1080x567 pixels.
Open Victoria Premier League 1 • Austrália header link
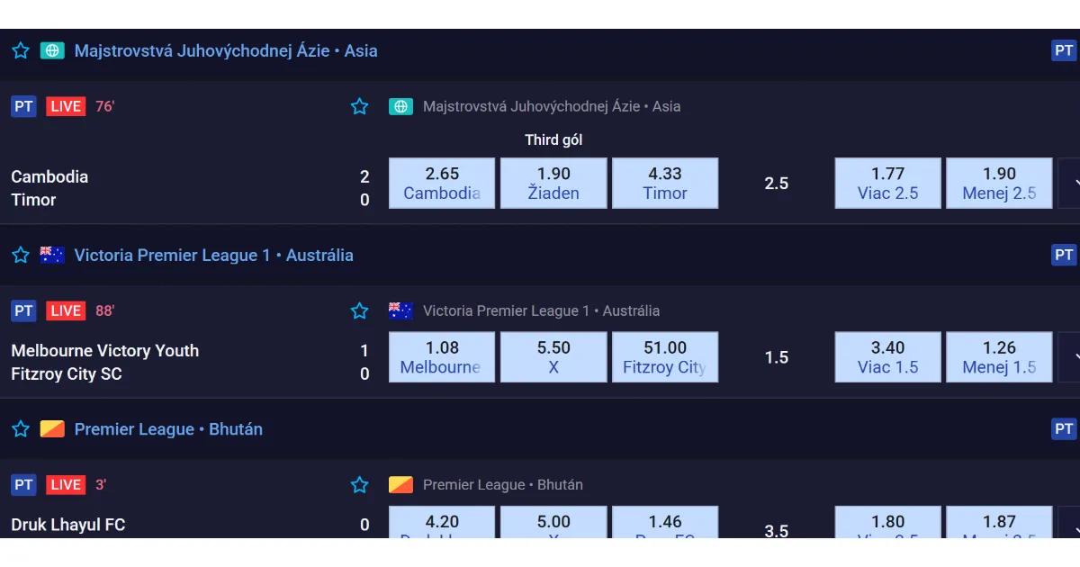213,256
